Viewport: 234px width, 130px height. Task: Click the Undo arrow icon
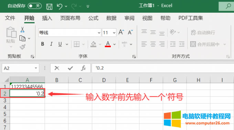[x=60, y=7]
